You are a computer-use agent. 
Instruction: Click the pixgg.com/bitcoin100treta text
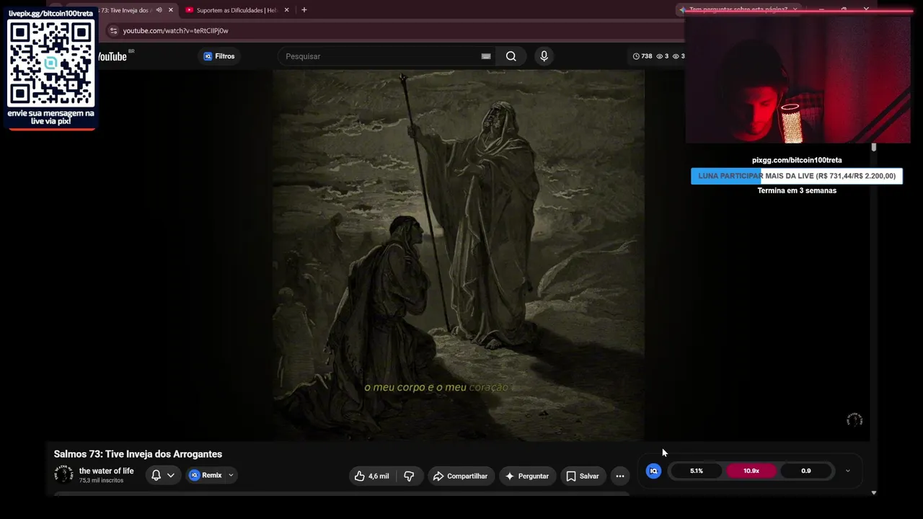click(x=797, y=160)
